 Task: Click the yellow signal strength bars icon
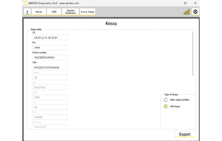(187, 12)
